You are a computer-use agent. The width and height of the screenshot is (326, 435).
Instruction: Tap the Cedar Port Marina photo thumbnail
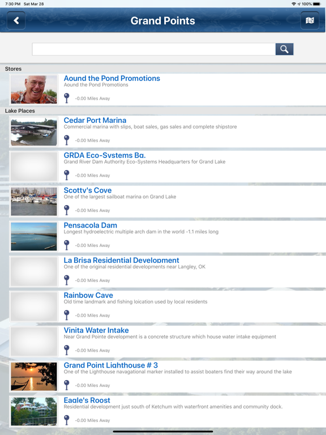pyautogui.click(x=34, y=131)
